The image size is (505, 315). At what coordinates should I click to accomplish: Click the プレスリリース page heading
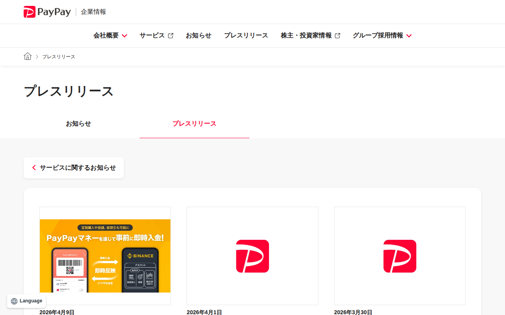tap(69, 91)
